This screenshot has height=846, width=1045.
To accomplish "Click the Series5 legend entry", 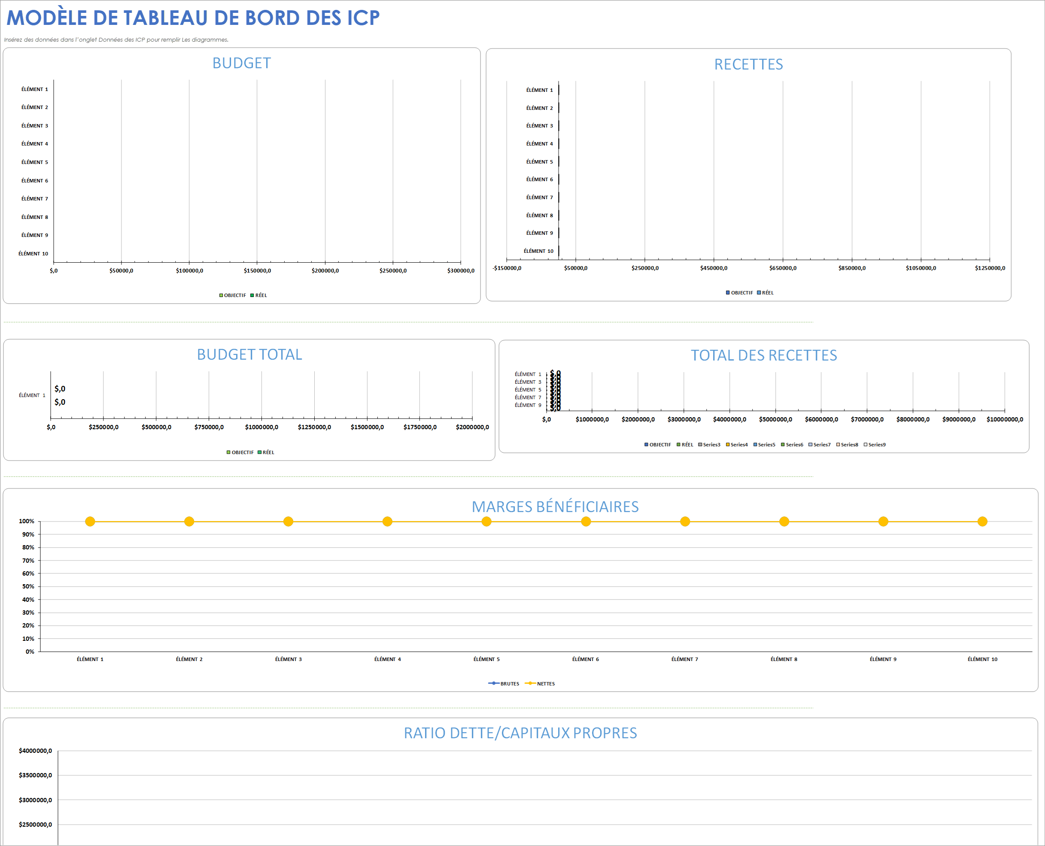I will (x=764, y=445).
